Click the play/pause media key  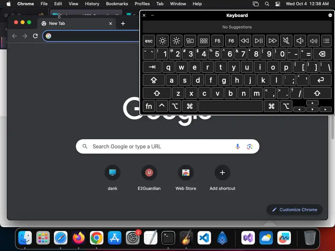pyautogui.click(x=259, y=41)
